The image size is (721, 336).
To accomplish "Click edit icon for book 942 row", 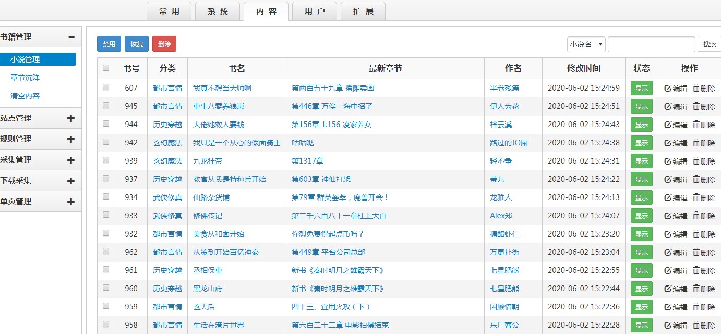I will coord(668,143).
